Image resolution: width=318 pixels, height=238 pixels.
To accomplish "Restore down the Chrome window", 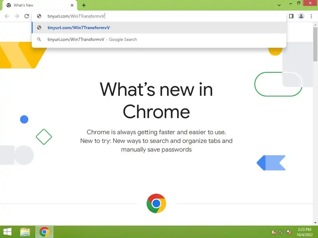I will 298,3.
